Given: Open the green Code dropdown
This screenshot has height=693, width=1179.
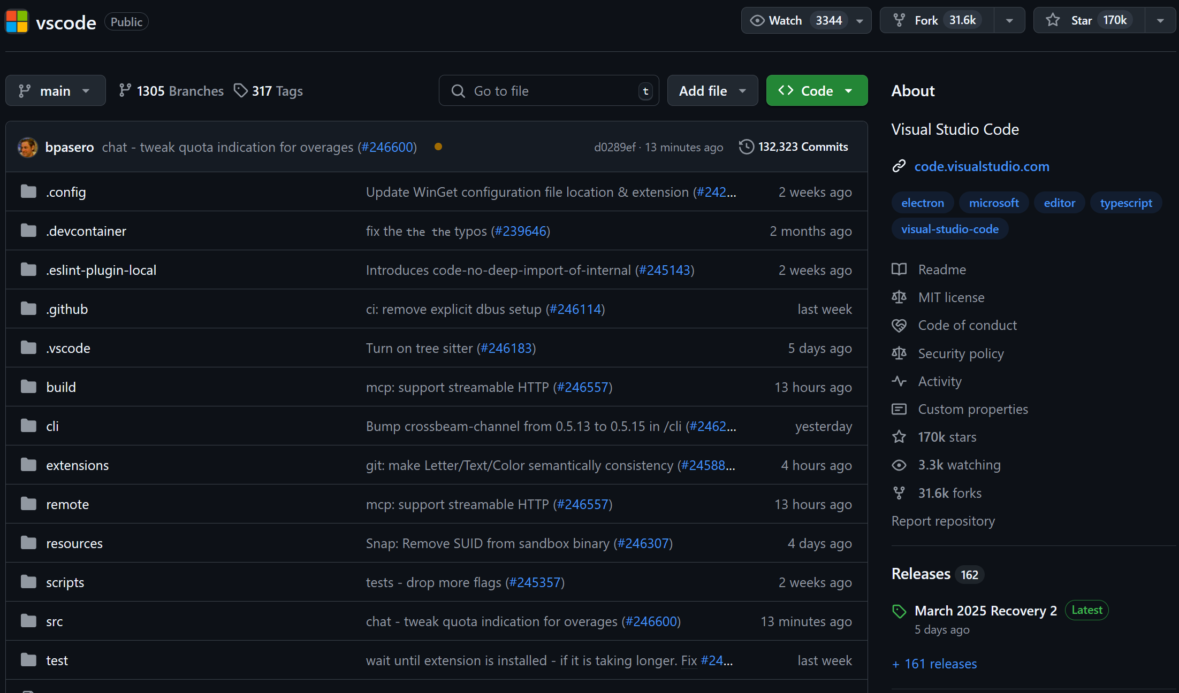Looking at the screenshot, I should pos(816,91).
